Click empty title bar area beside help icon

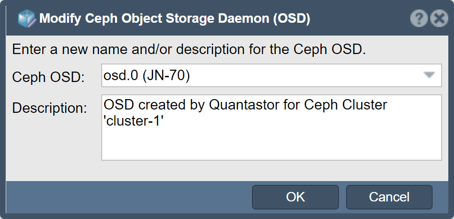pyautogui.click(x=360, y=19)
